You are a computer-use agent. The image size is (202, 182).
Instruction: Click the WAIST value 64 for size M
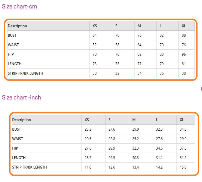(x=139, y=45)
